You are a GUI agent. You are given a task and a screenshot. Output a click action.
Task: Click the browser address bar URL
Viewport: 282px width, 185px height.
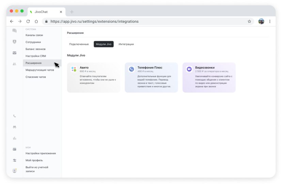(94, 21)
